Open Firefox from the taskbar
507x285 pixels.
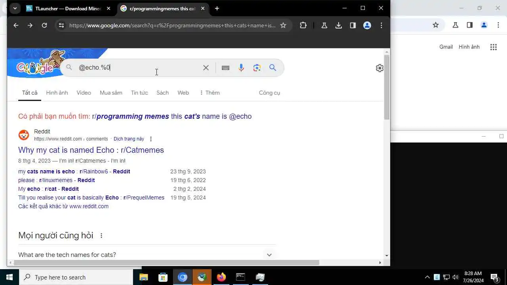(x=221, y=277)
